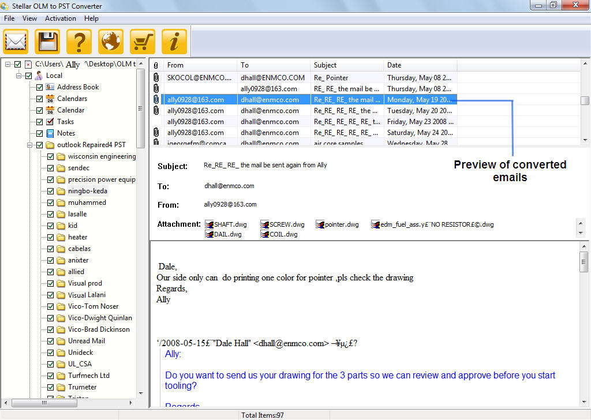Click the Address Book contact card icon
Image resolution: width=591 pixels, height=420 pixels.
click(x=50, y=87)
